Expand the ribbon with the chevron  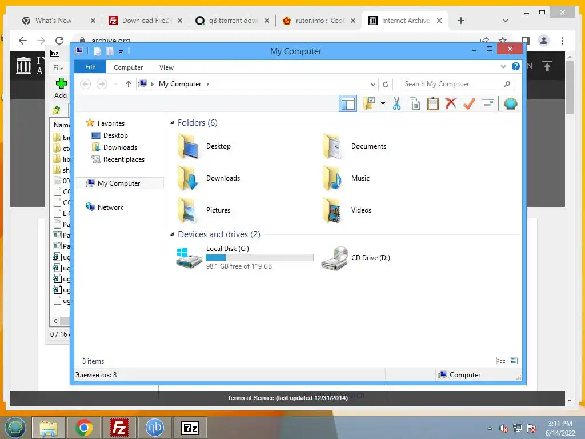point(503,66)
